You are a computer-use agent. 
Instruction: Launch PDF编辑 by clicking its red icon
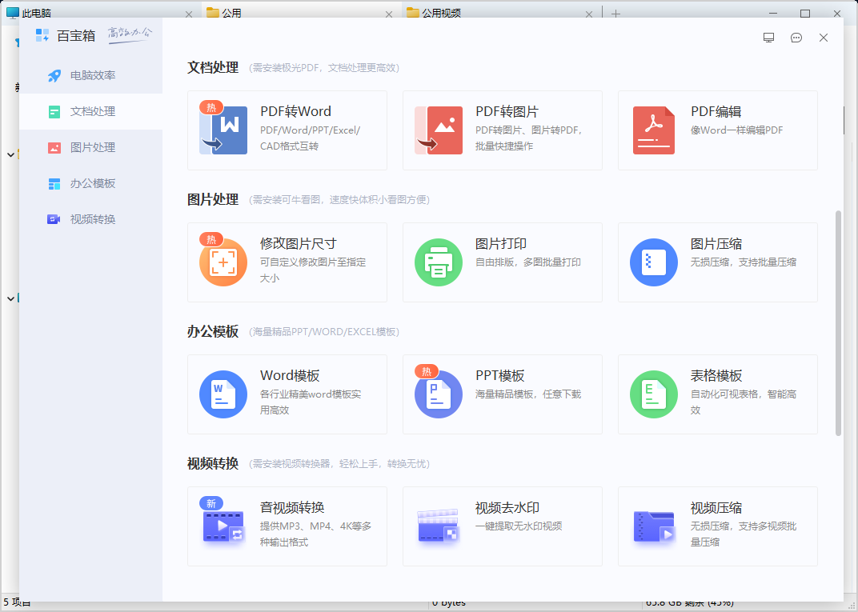pos(654,130)
